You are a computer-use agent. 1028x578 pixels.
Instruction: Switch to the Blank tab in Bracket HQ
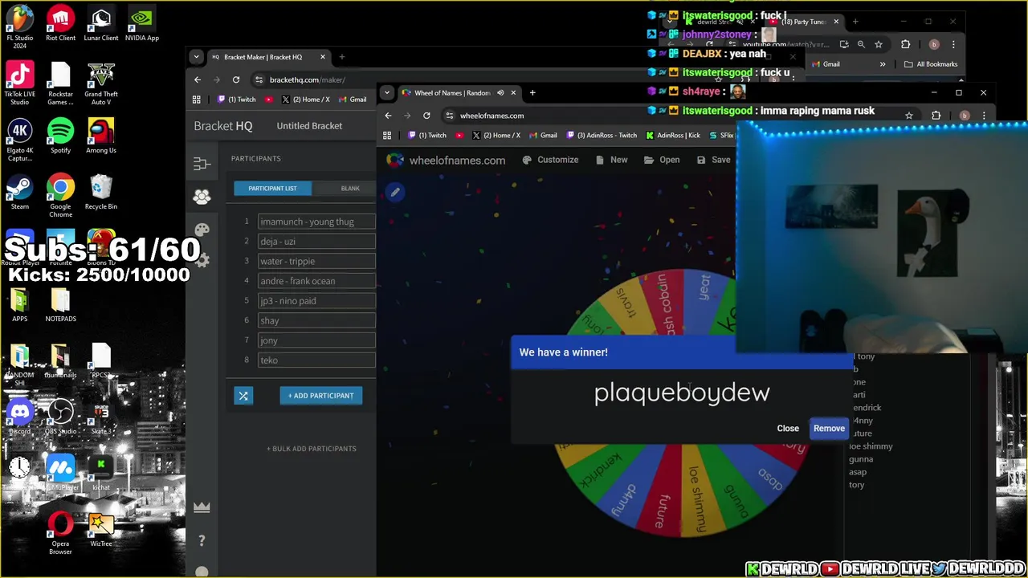coord(350,188)
